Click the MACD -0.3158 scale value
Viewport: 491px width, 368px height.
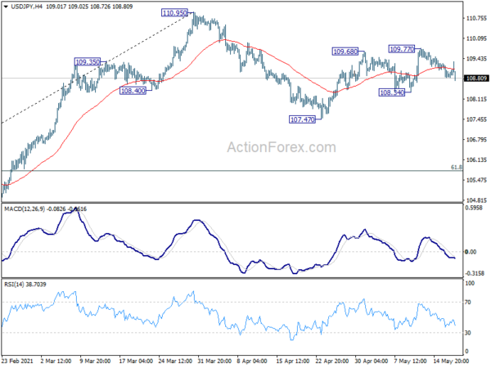(475, 273)
